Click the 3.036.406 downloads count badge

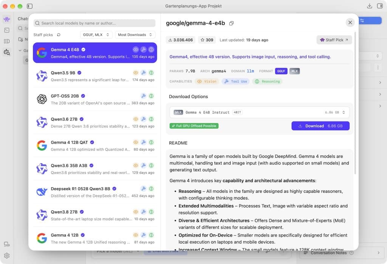coord(181,40)
